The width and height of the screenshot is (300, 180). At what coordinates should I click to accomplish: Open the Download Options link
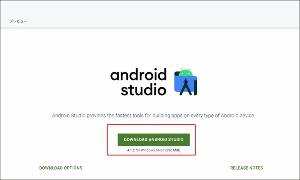pos(61,168)
